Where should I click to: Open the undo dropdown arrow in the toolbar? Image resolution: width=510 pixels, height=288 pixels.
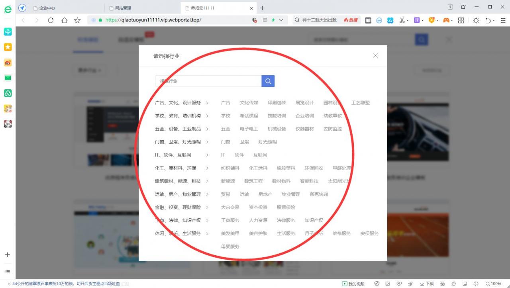click(493, 20)
